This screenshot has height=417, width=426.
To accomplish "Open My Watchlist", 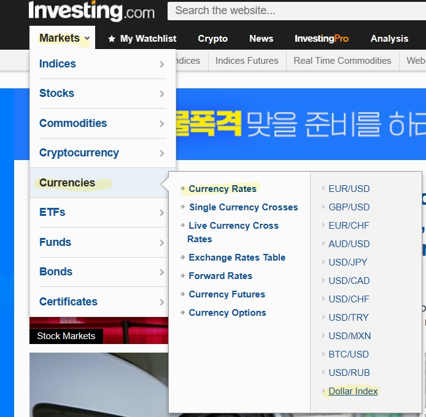I will point(148,39).
